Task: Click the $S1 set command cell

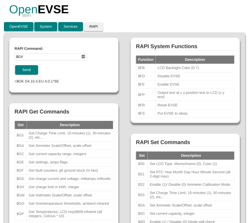Action: (x=142, y=174)
